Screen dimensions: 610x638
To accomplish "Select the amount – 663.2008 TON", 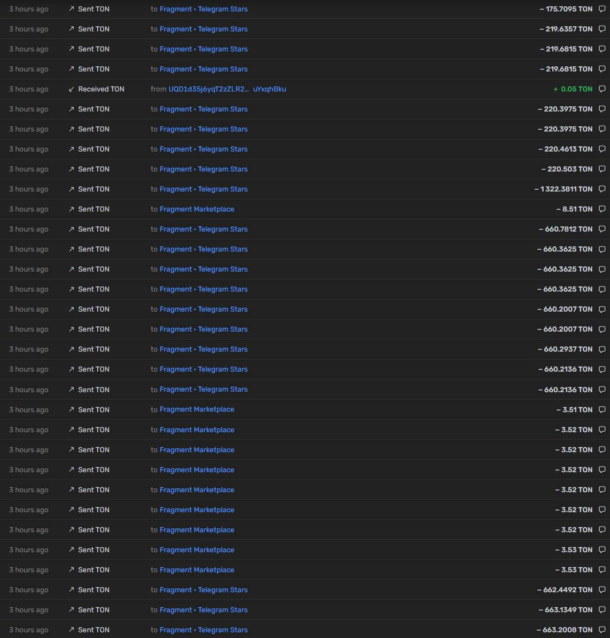I will (x=565, y=629).
